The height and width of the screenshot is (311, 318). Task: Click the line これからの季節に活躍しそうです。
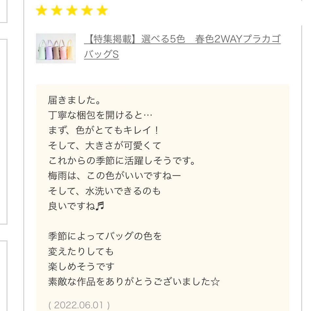tap(122, 161)
